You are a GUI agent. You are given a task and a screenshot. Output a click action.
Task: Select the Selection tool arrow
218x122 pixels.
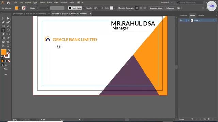coord(3,18)
